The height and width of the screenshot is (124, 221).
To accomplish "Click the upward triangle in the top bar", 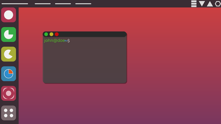I will tap(210, 4).
